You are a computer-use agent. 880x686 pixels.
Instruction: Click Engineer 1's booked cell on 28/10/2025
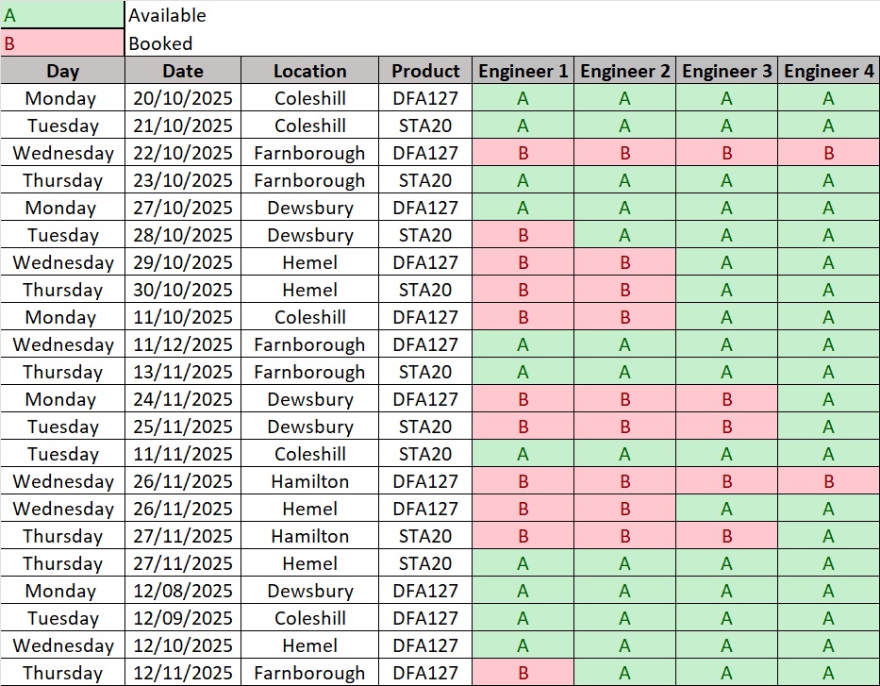coord(523,235)
